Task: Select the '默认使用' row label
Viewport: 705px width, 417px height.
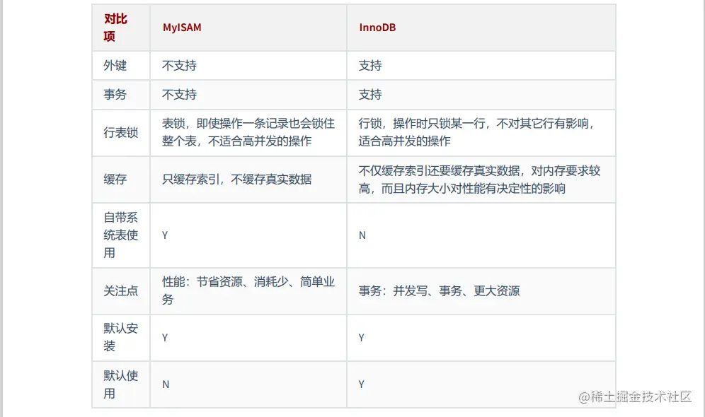Action: click(x=120, y=384)
